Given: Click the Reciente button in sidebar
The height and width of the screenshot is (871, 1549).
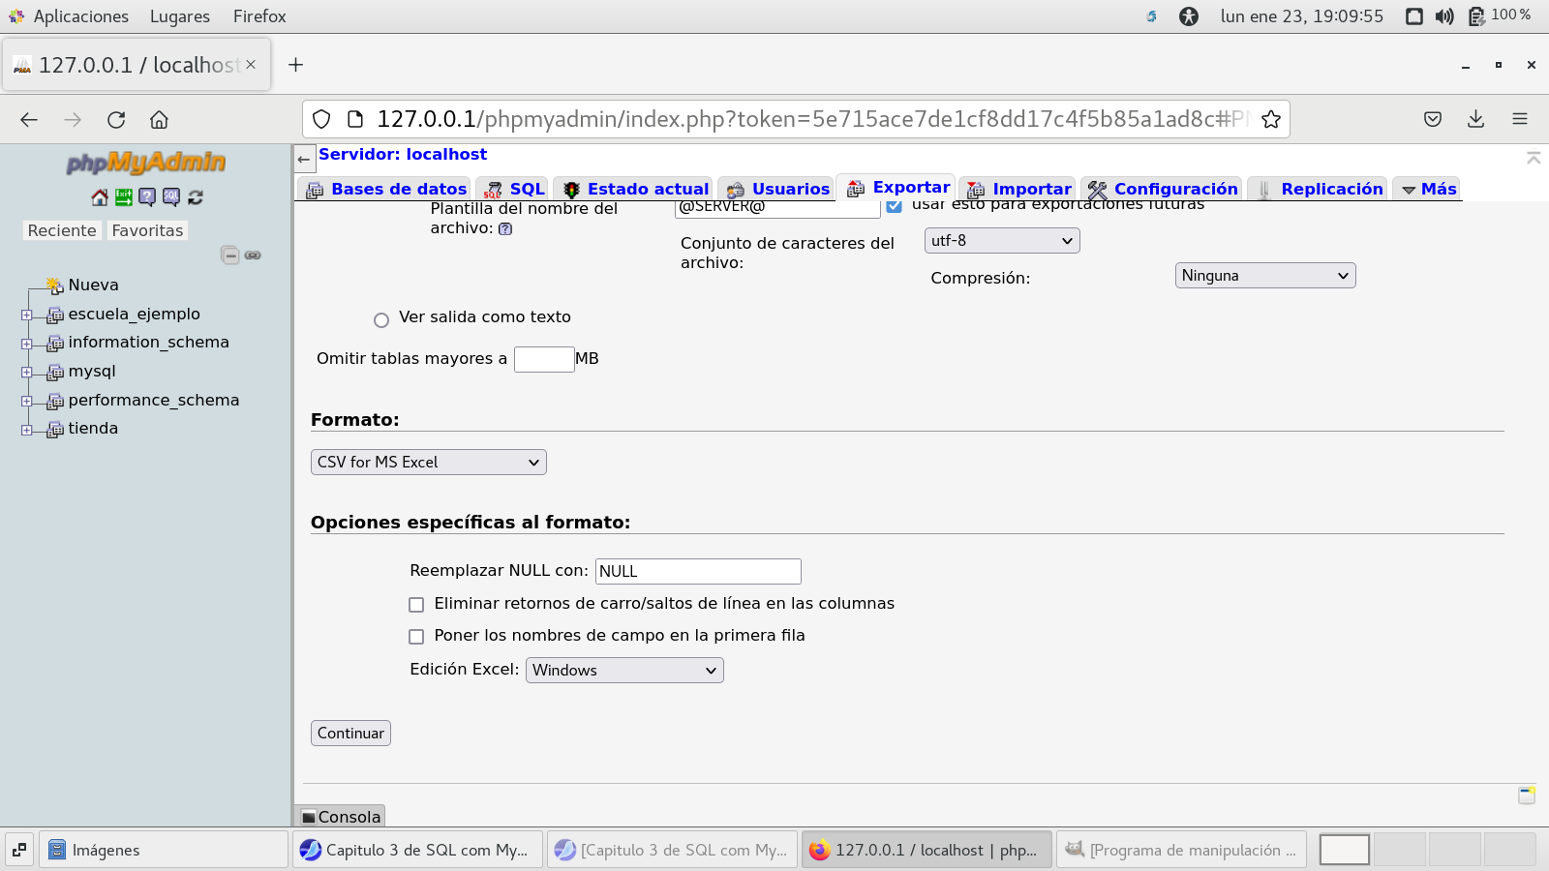Looking at the screenshot, I should pos(62,230).
